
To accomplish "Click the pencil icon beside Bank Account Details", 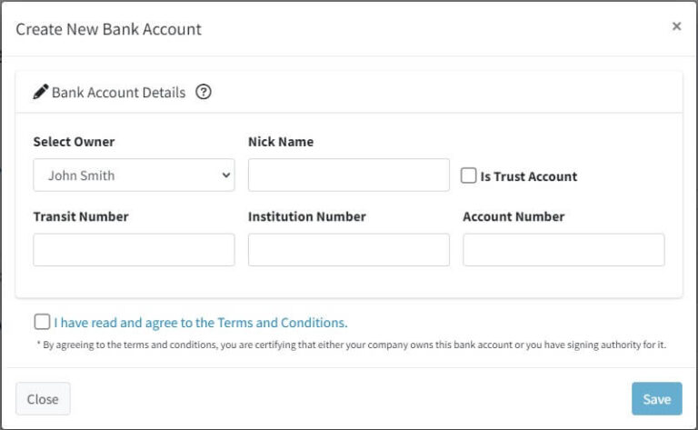I will point(41,92).
